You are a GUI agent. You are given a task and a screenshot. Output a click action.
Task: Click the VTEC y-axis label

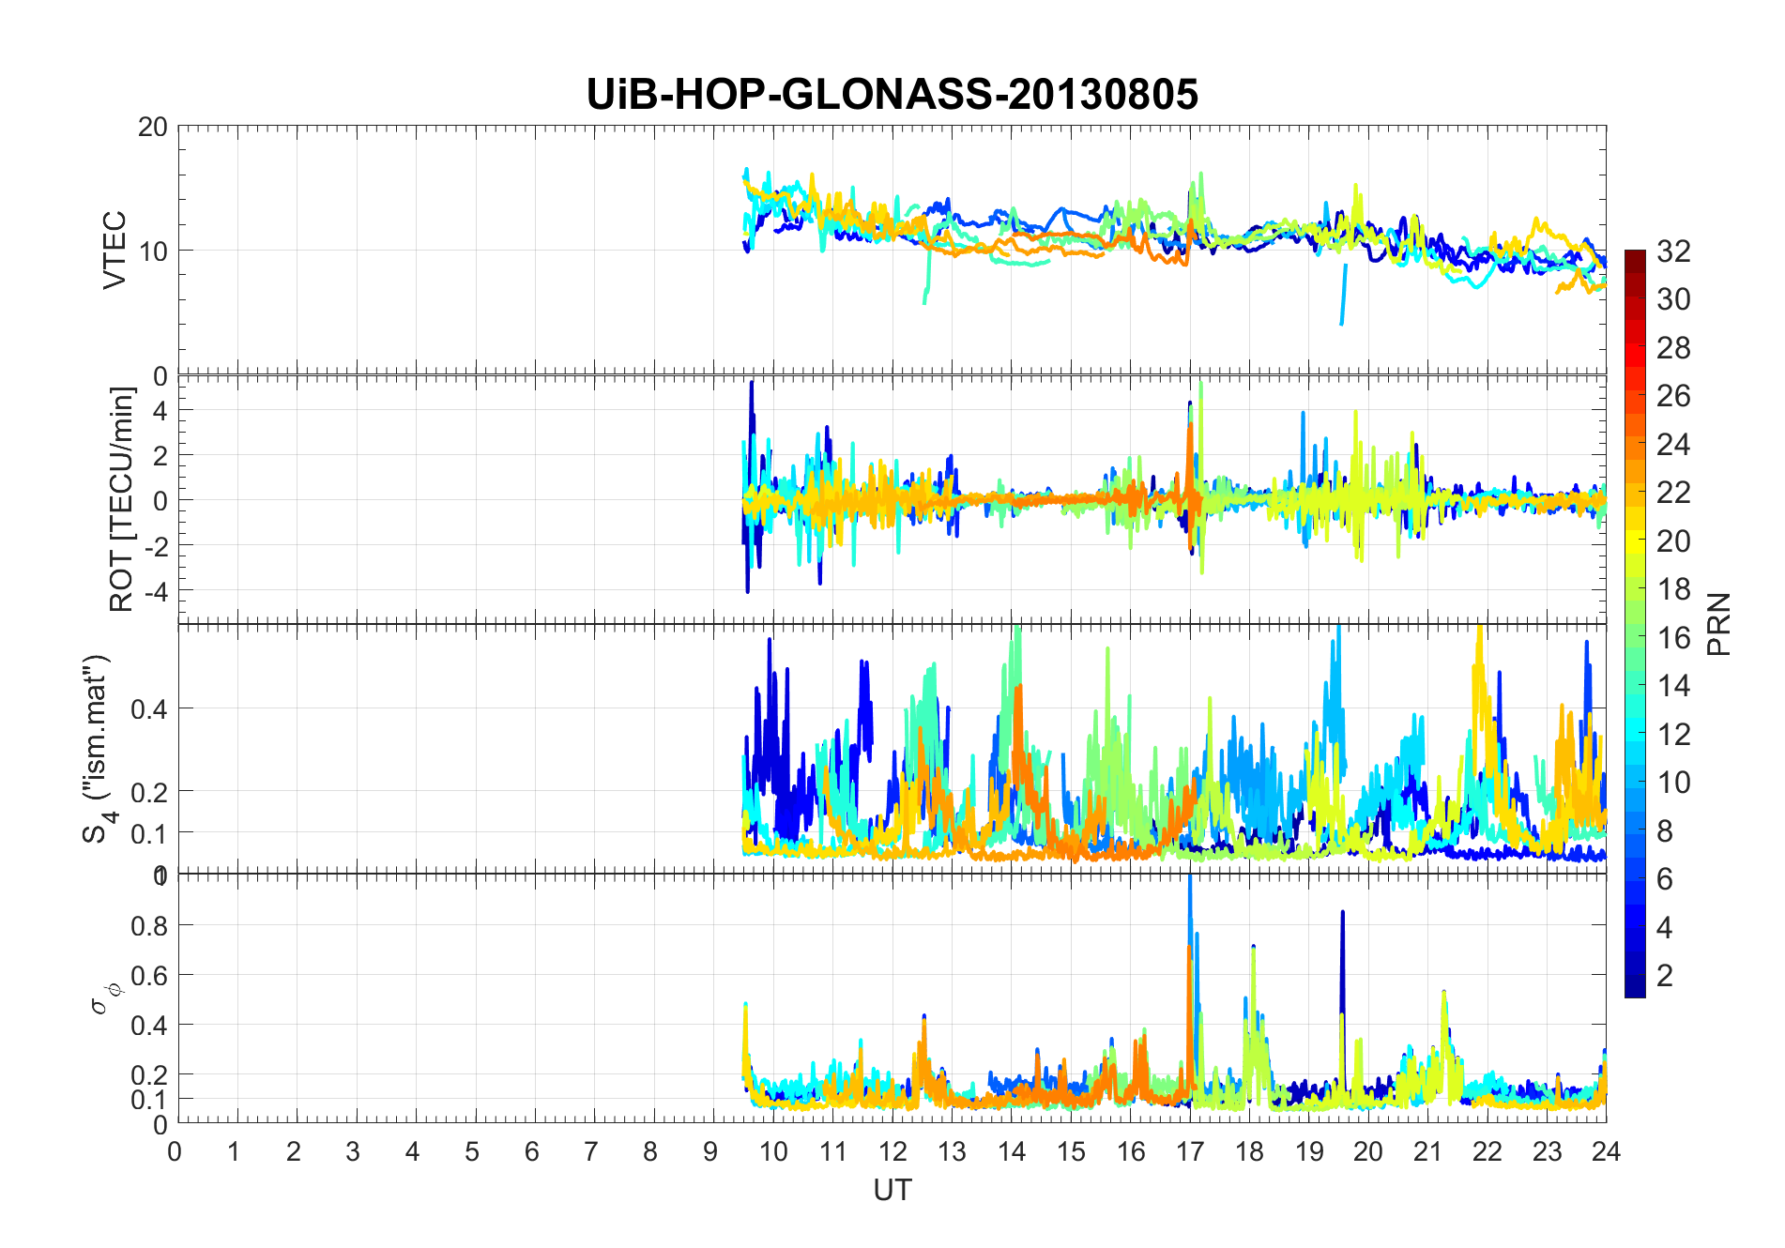click(x=114, y=251)
